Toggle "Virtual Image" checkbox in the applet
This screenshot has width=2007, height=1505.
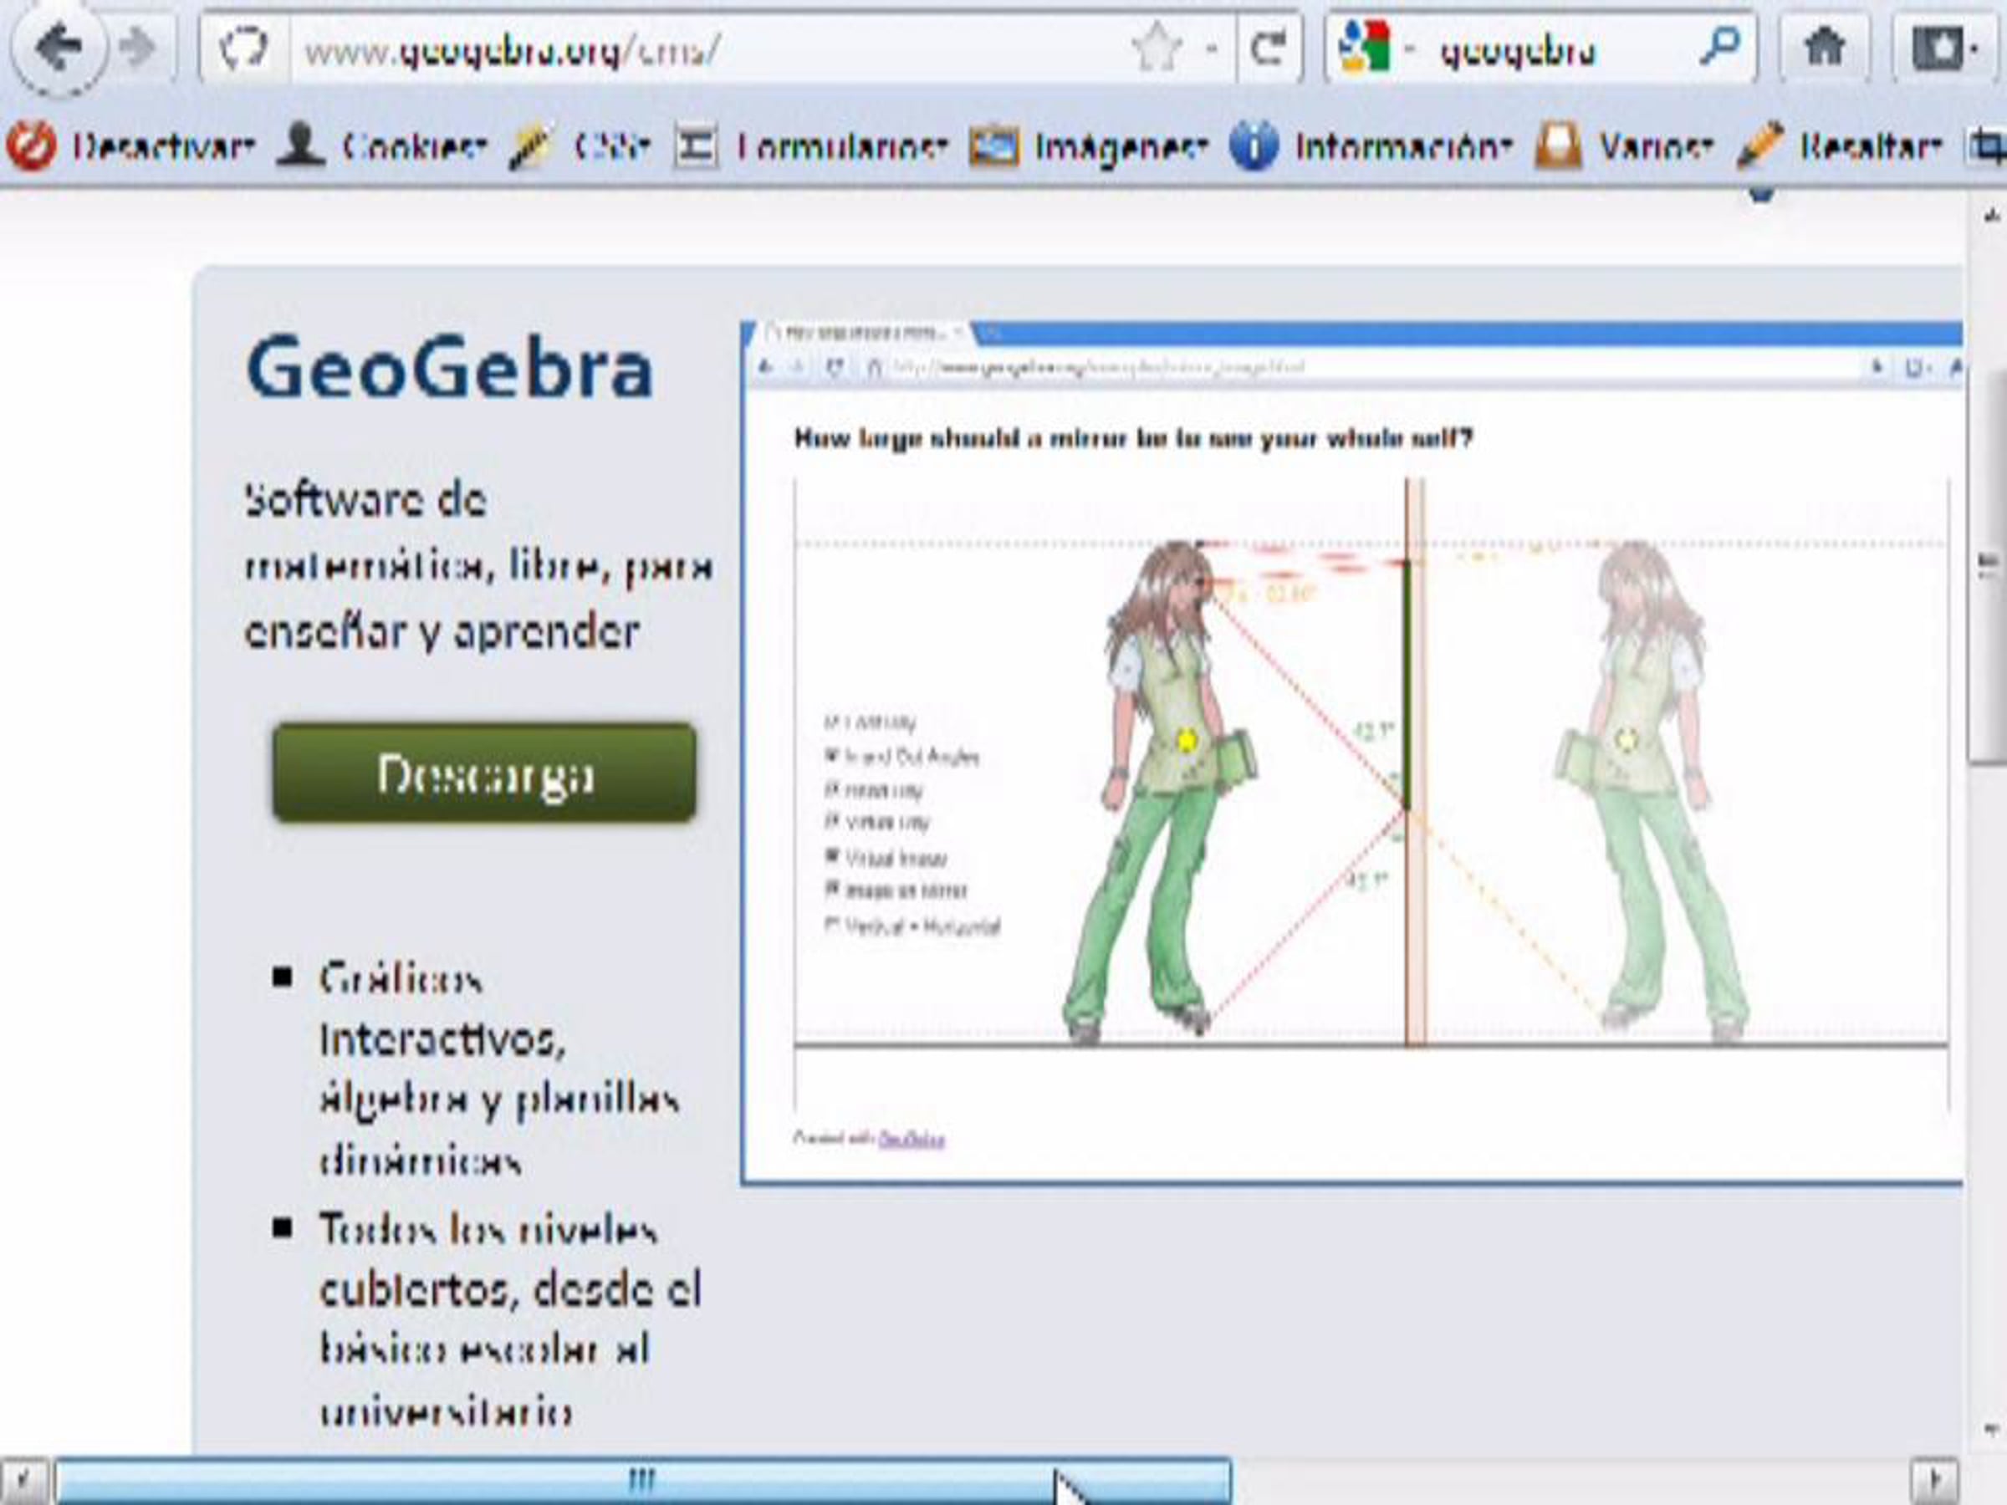tap(831, 855)
